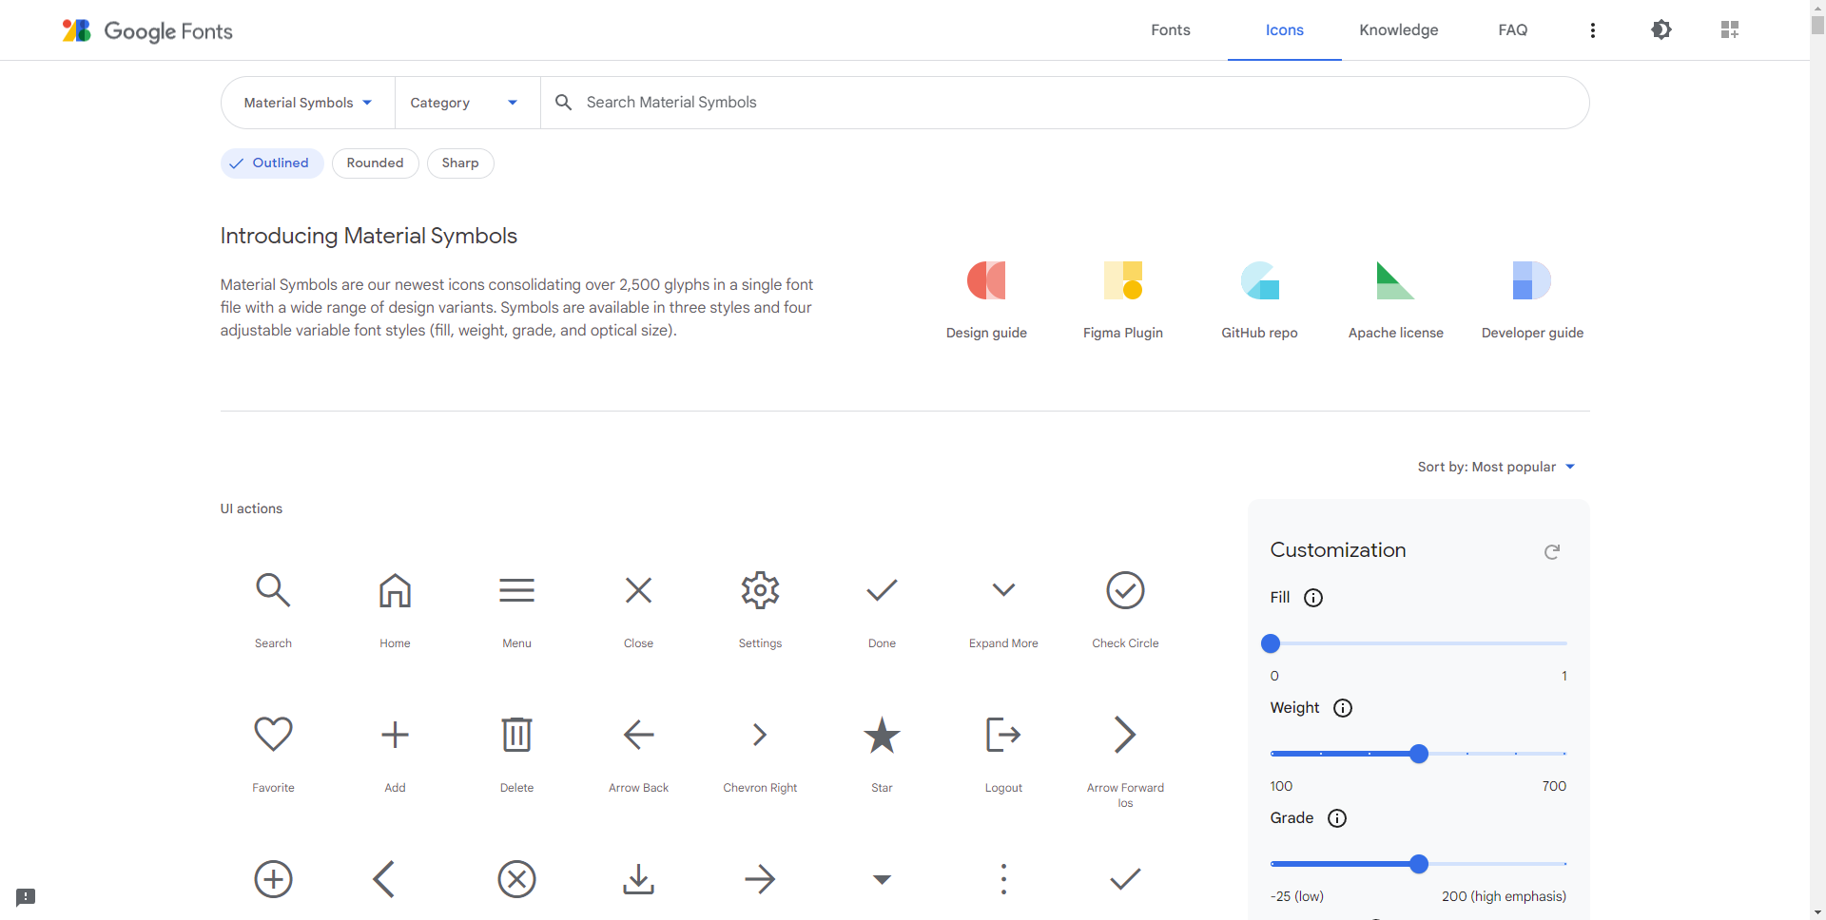Image resolution: width=1826 pixels, height=920 pixels.
Task: Click the Google Fonts logo
Action: coord(147,30)
